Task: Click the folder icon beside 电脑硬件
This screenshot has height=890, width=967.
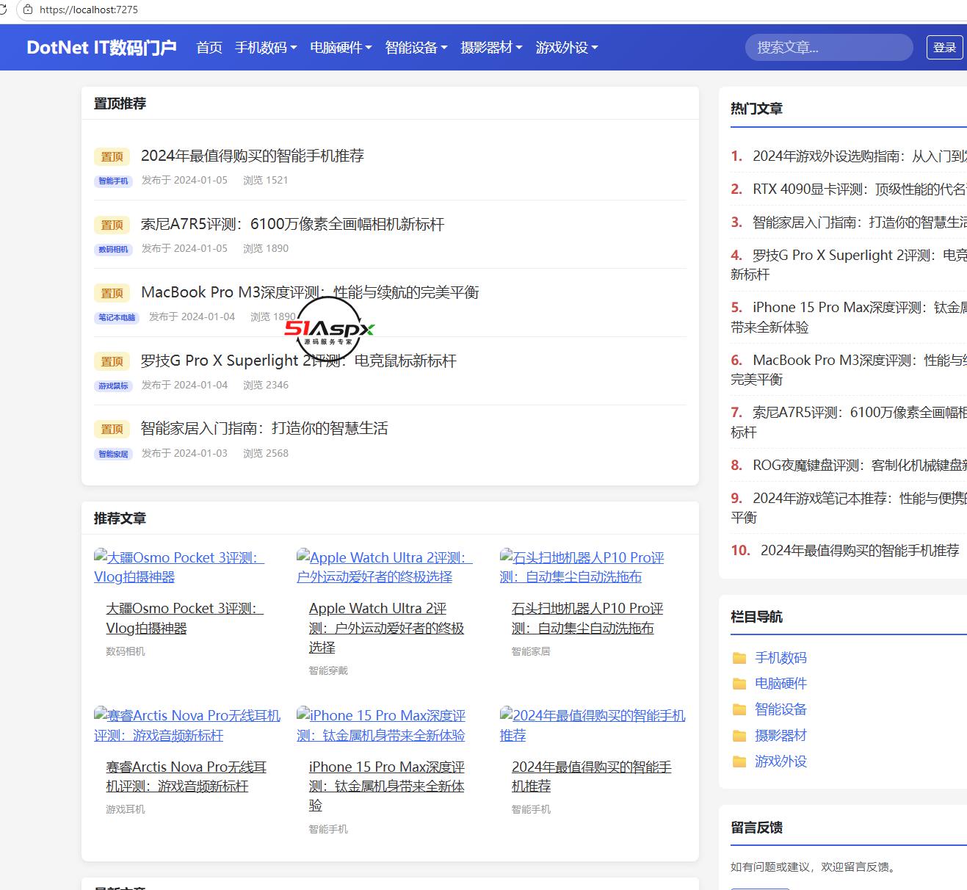Action: [739, 684]
